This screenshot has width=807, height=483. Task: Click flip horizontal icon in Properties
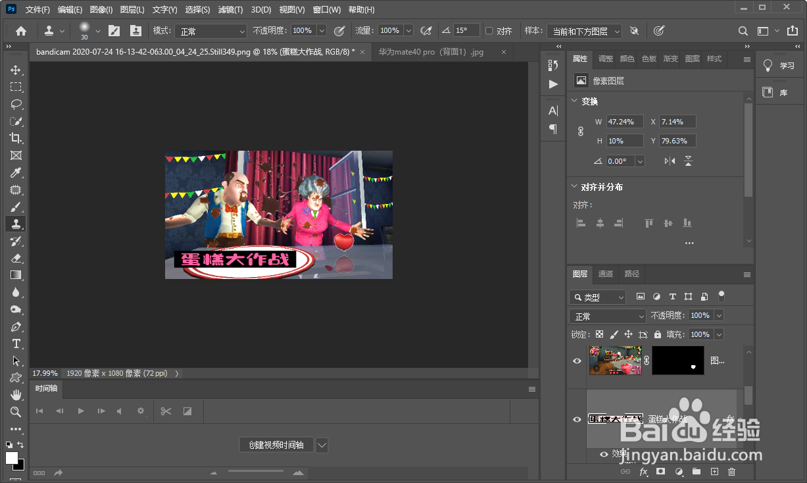(x=670, y=161)
